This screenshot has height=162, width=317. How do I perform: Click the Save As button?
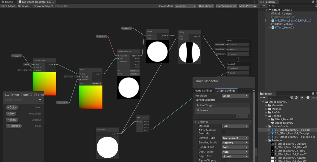tap(24, 6)
